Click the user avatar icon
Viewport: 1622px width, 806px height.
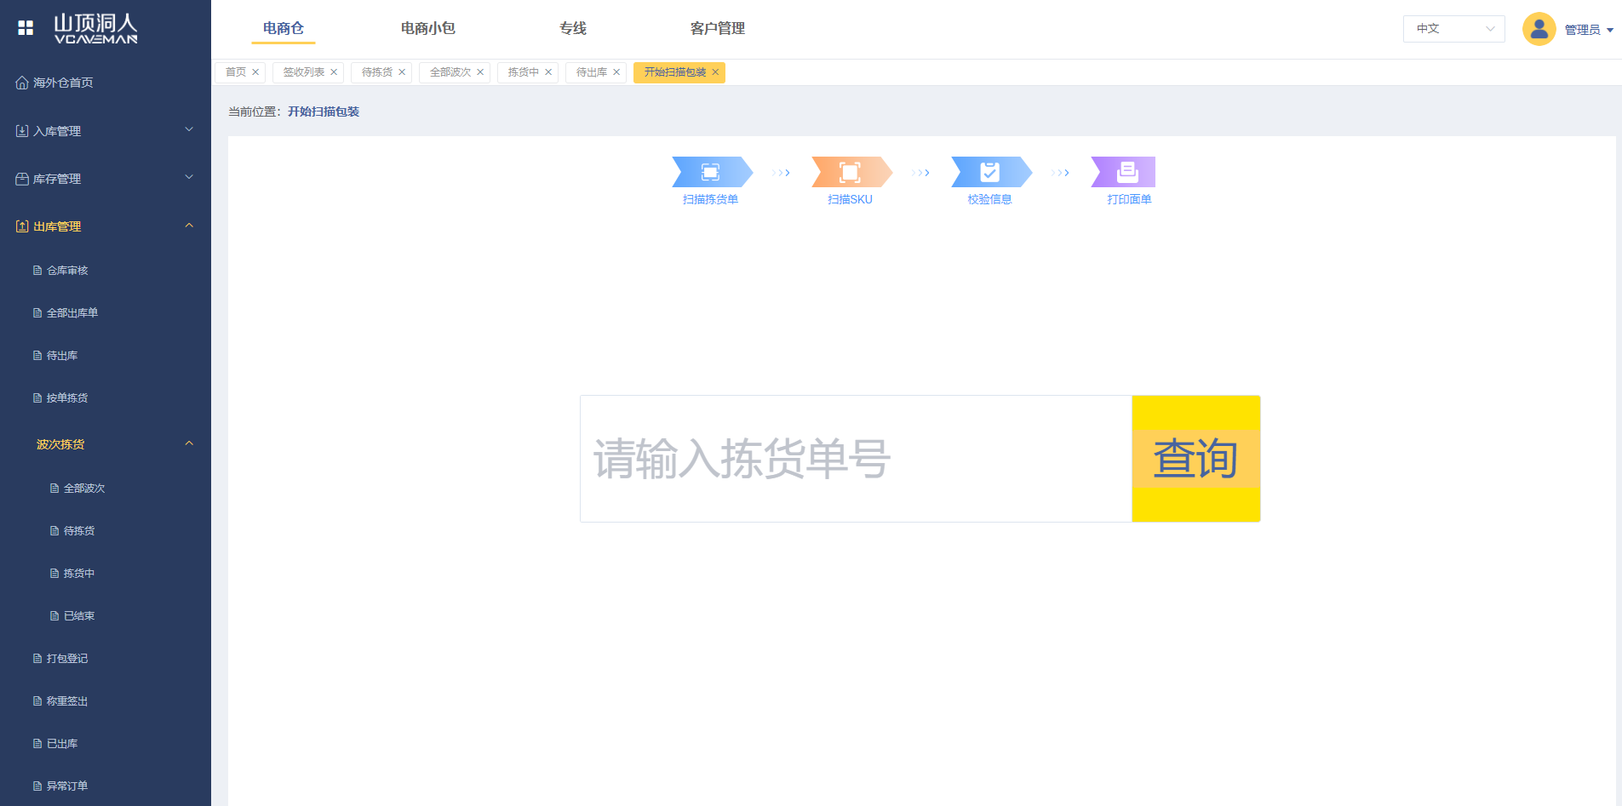point(1539,29)
